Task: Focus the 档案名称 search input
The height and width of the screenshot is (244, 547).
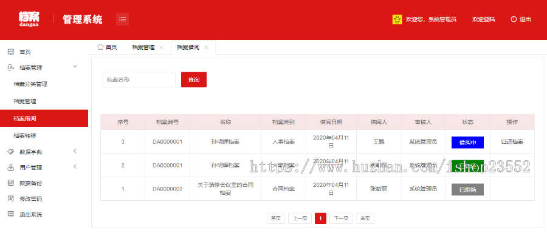Action: click(139, 80)
